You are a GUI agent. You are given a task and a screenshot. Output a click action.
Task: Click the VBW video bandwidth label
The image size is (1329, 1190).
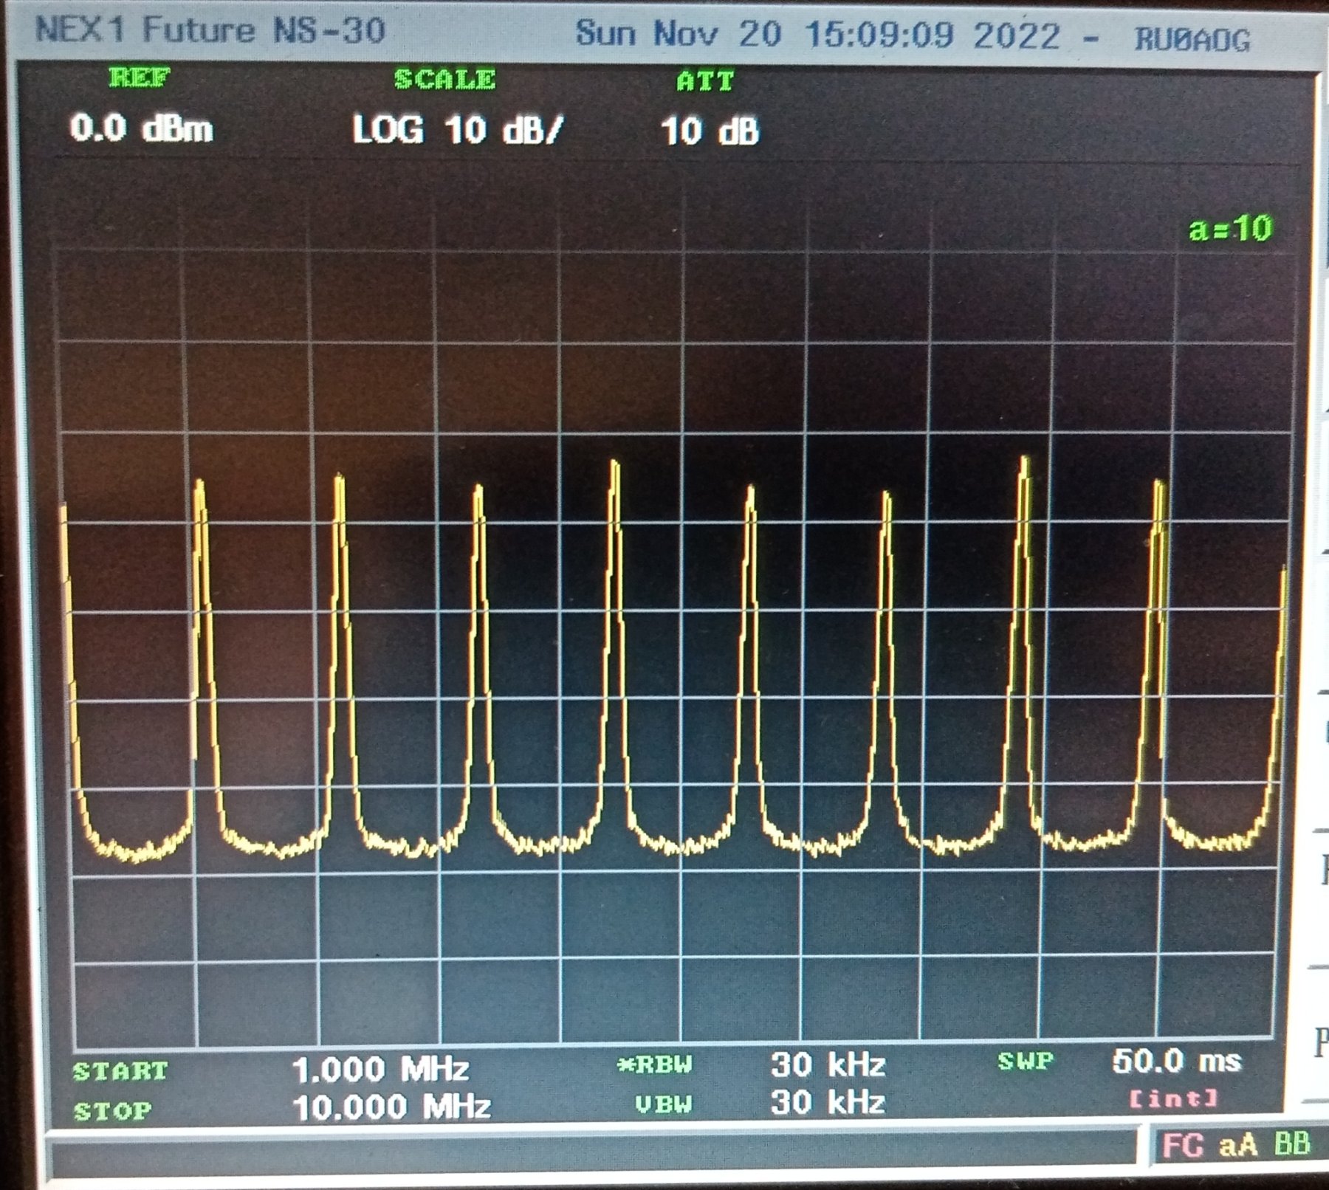(663, 1104)
